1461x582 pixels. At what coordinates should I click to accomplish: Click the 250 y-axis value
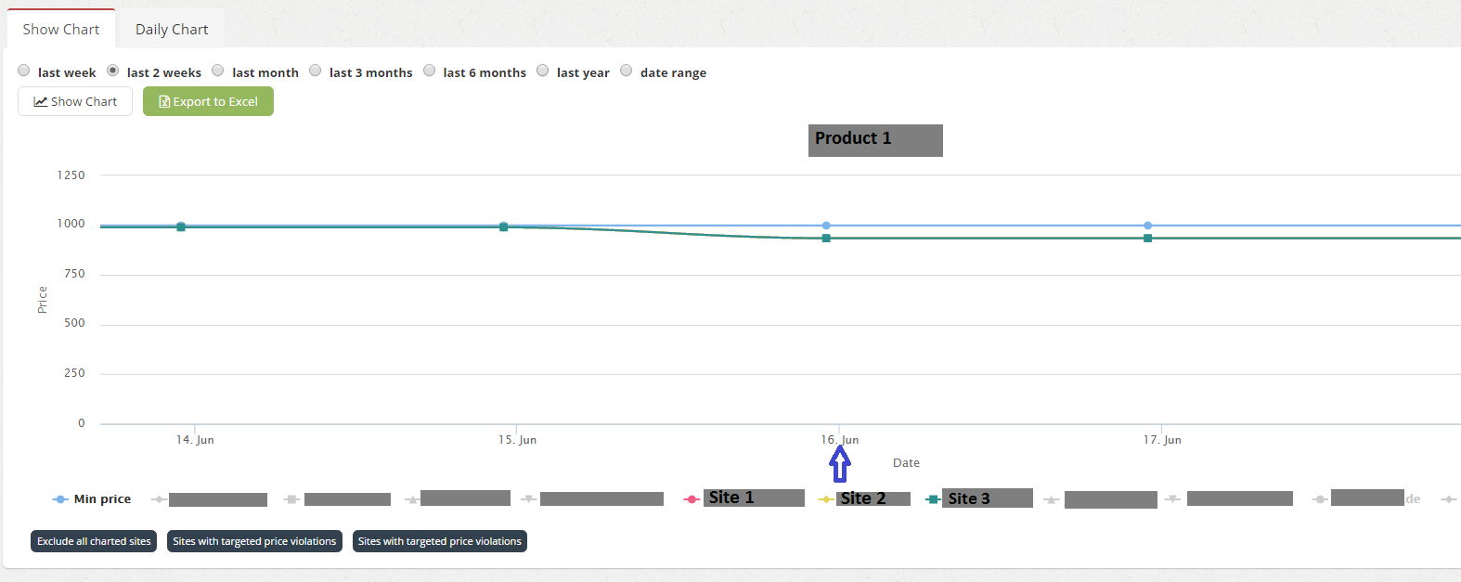tap(74, 373)
